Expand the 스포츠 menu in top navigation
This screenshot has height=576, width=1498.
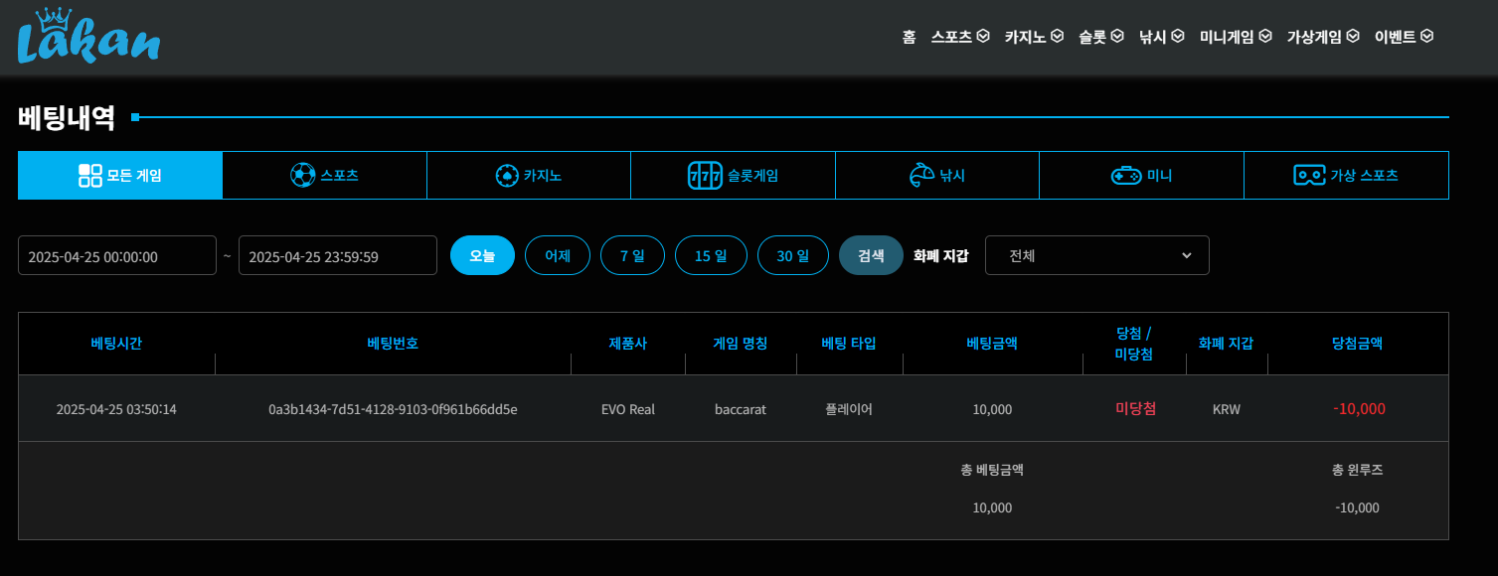[x=959, y=37]
